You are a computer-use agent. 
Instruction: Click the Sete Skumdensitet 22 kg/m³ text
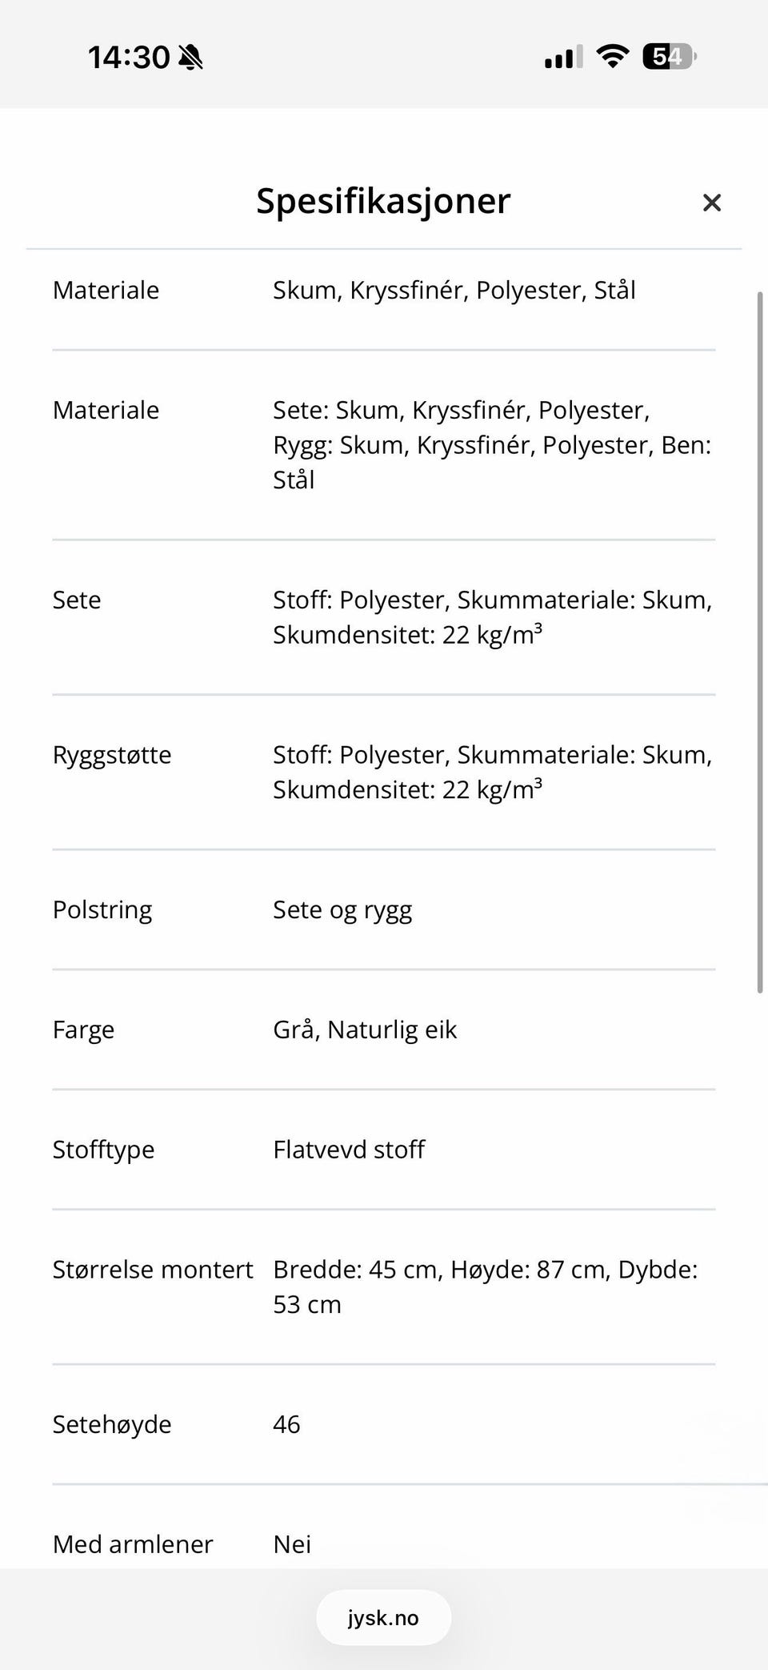tap(408, 634)
